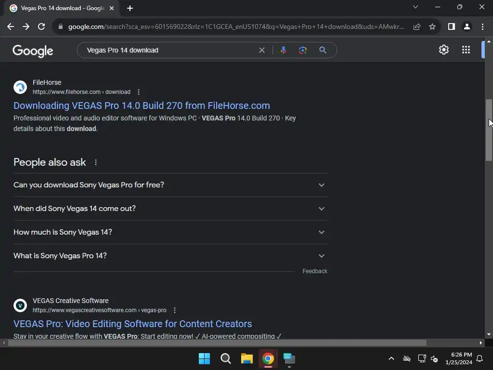Screen dimensions: 493x370
Task: Expand "How much is Sony Vegas 14?"
Action: tap(170, 232)
